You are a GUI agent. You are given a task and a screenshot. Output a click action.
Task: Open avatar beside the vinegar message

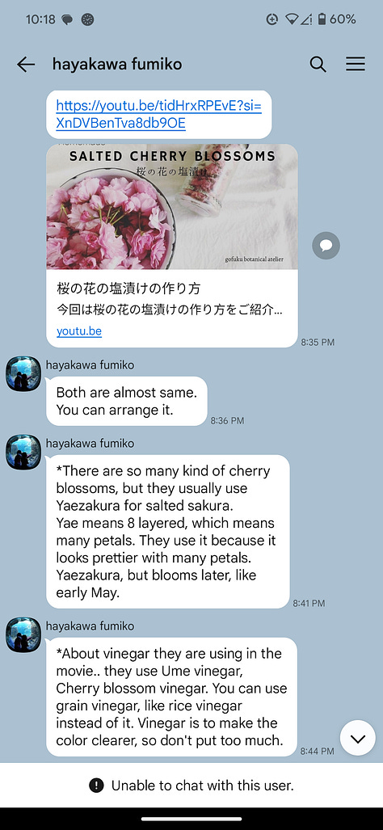[x=23, y=634]
